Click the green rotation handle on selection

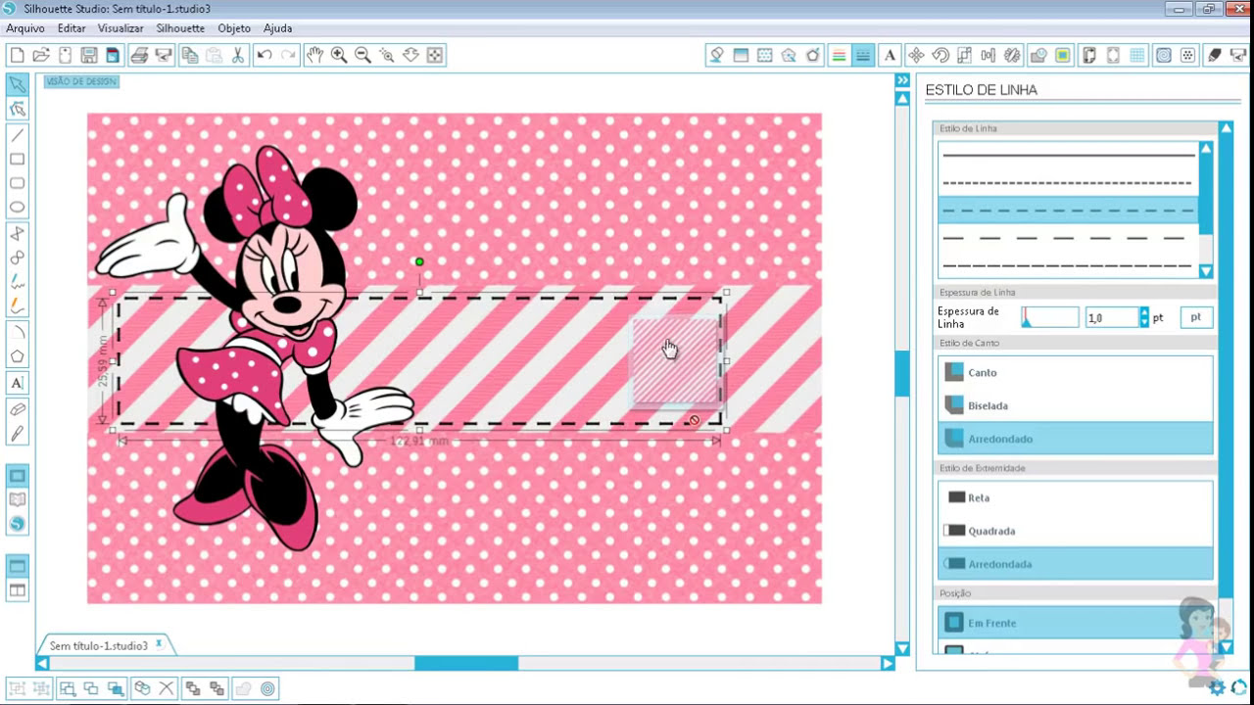[419, 261]
